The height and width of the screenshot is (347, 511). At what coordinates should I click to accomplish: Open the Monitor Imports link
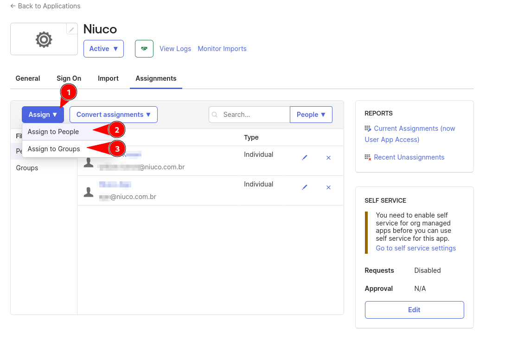point(222,49)
